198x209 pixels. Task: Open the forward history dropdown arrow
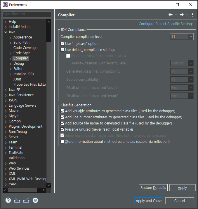click(x=187, y=15)
